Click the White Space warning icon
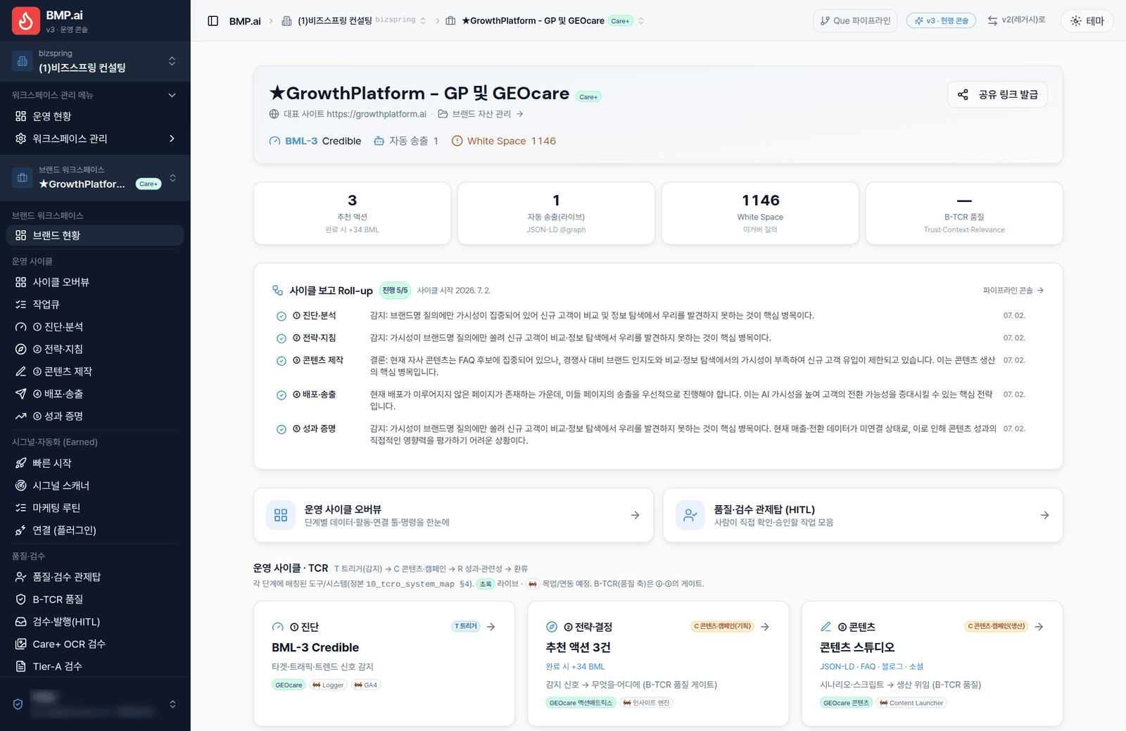Screen dimensions: 1126x731 point(457,141)
